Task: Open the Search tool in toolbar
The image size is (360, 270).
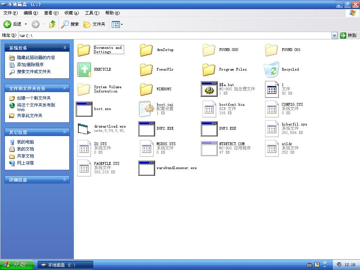Action: (x=70, y=24)
